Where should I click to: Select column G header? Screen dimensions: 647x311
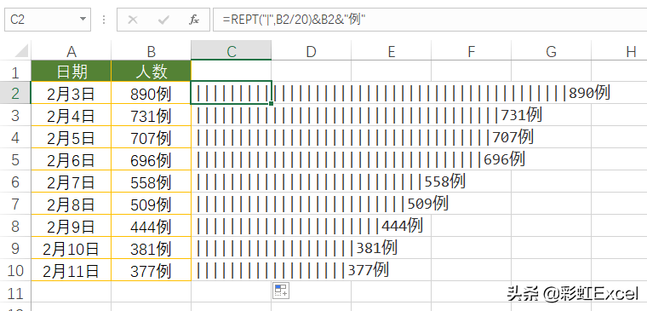pos(551,51)
